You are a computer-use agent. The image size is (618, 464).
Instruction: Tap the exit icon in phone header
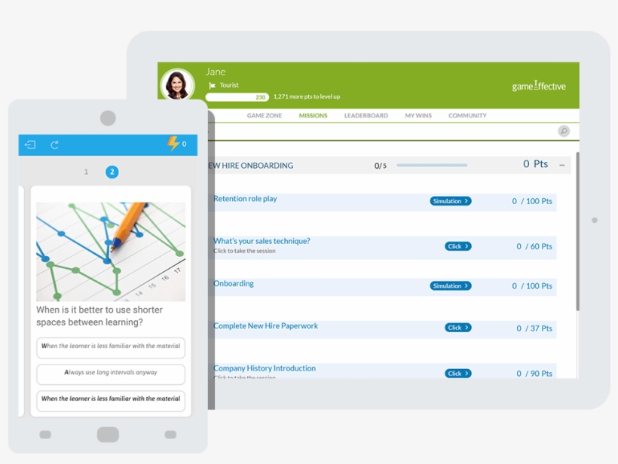(x=30, y=145)
